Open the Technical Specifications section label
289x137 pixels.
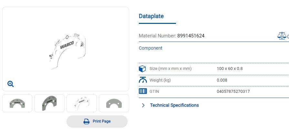174,105
